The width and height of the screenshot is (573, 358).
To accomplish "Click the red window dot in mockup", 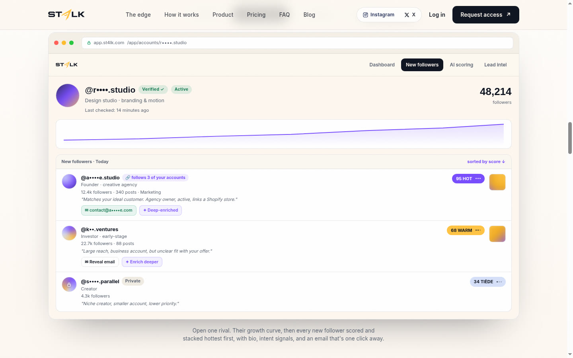I will point(56,43).
